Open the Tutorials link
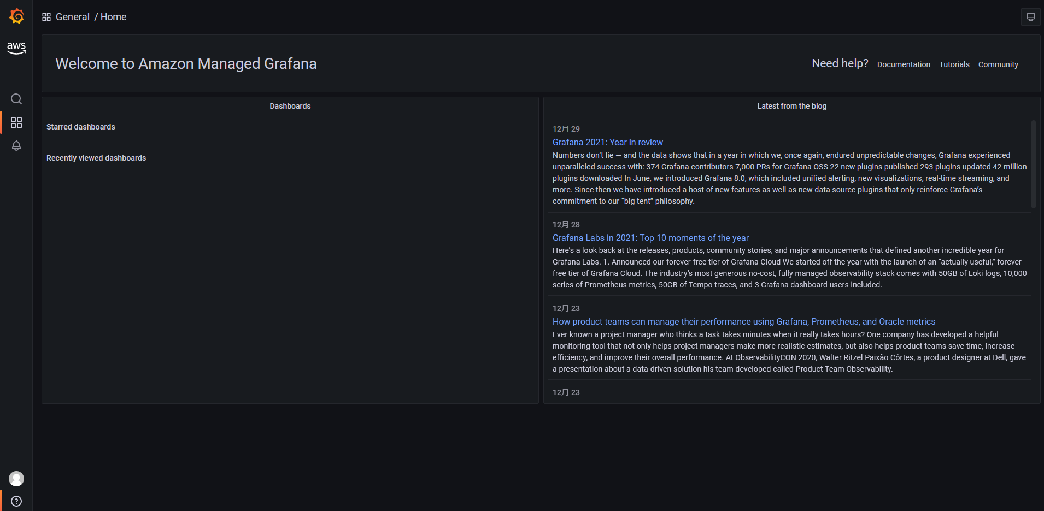Screen dimensions: 1044x511 coord(954,64)
